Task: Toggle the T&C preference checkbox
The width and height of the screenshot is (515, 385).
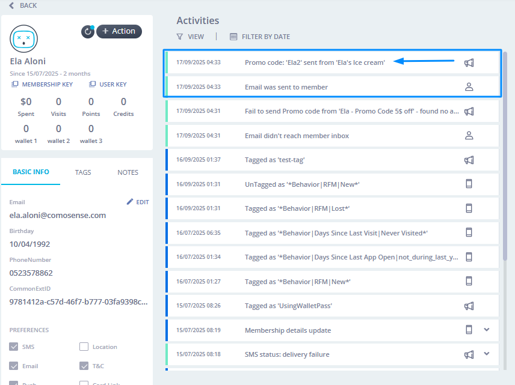Action: point(84,366)
